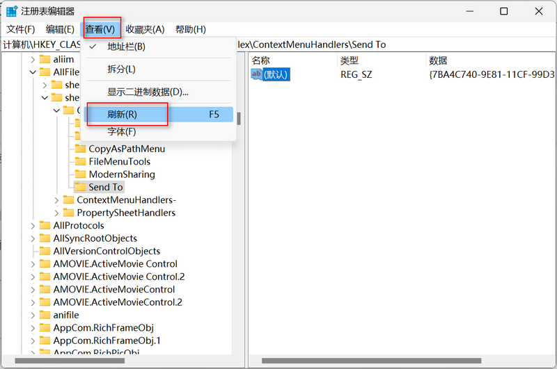The width and height of the screenshot is (557, 369).
Task: Expand the AllProtocols tree node
Action: point(33,225)
